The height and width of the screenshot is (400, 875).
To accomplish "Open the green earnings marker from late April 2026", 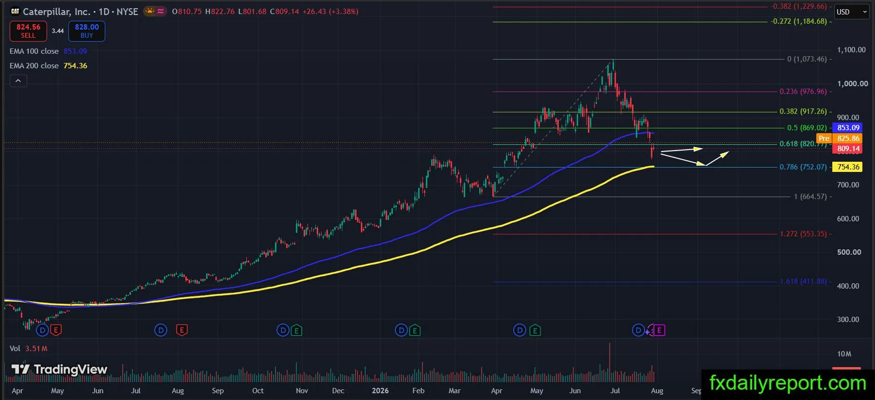I will pyautogui.click(x=535, y=330).
